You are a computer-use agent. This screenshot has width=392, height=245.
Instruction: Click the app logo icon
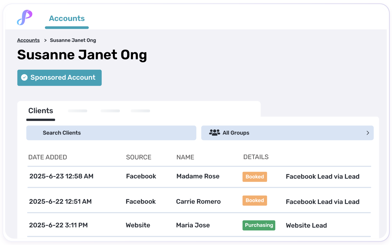(25, 18)
